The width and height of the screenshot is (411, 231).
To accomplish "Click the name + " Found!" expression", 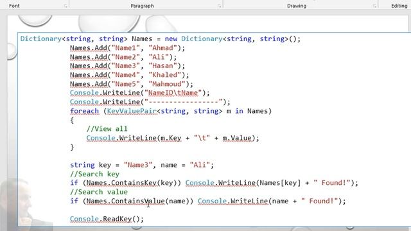I will (305, 201).
